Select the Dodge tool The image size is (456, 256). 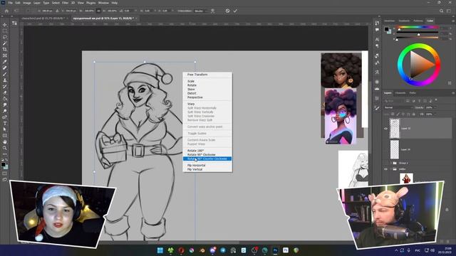[x=5, y=111]
